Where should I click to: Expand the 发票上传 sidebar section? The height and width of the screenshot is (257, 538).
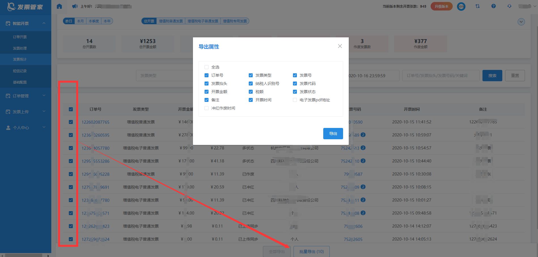(x=44, y=112)
